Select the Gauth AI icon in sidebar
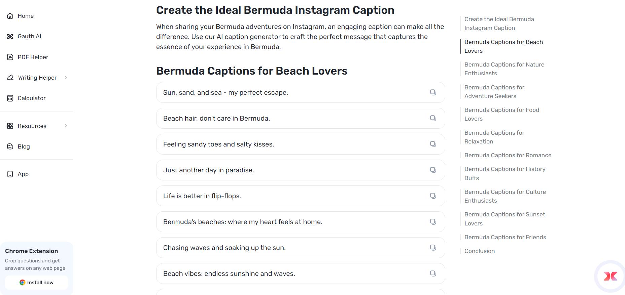The width and height of the screenshot is (625, 295). click(10, 36)
